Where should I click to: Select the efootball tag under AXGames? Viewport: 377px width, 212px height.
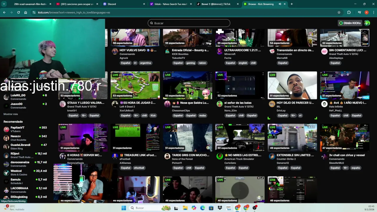(x=139, y=168)
